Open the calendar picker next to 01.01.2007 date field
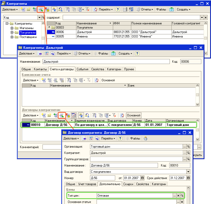211x204 pixels. click(x=142, y=178)
